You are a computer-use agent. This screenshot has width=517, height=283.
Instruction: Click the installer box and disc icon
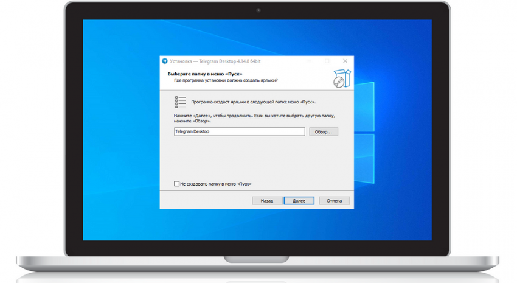(341, 79)
